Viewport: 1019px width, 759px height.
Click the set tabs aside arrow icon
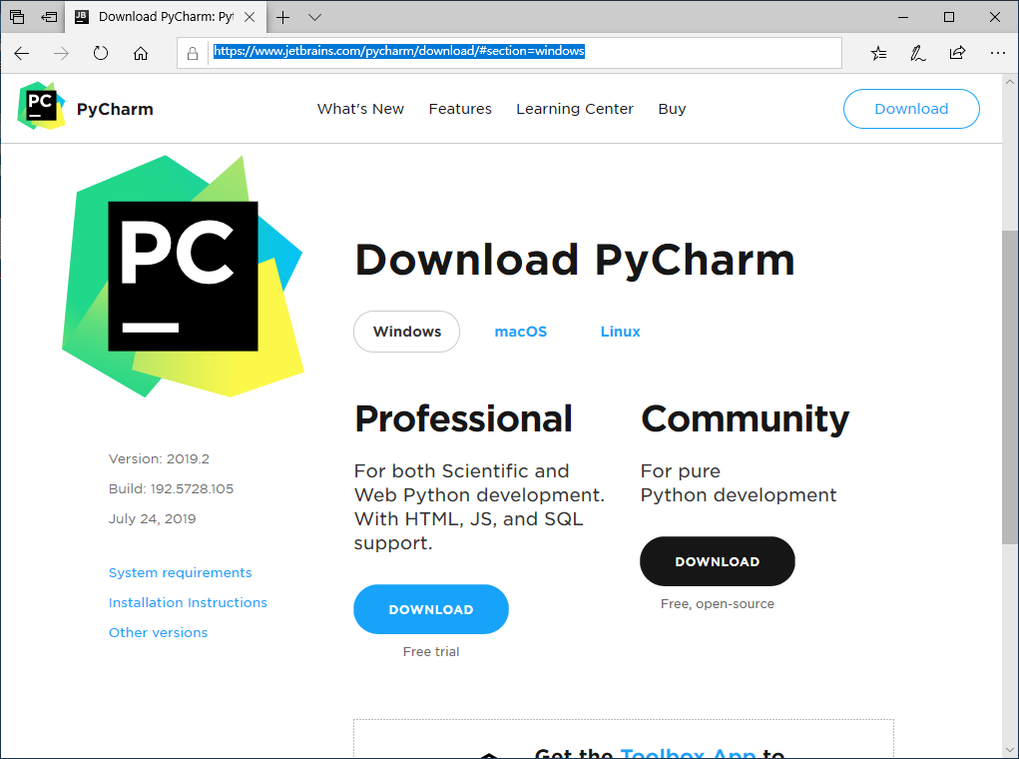pos(49,17)
